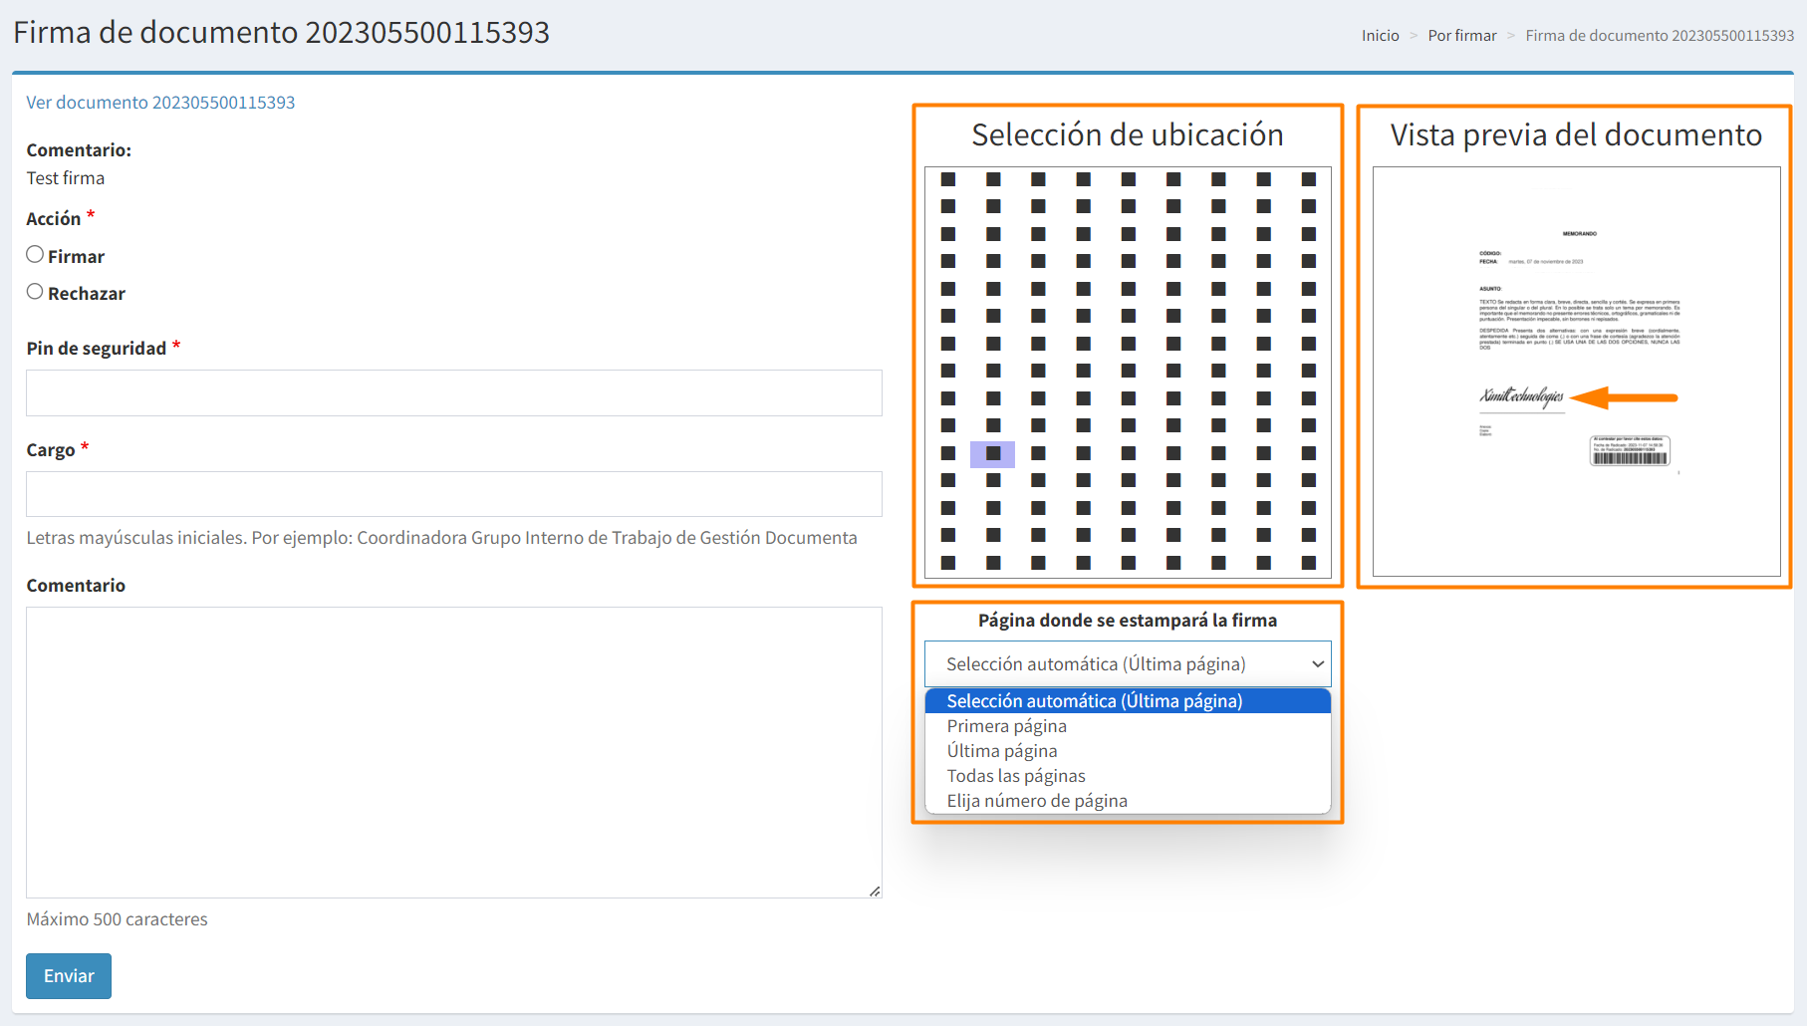The image size is (1807, 1026).
Task: Open the signature page selection dropdown
Action: click(1128, 664)
